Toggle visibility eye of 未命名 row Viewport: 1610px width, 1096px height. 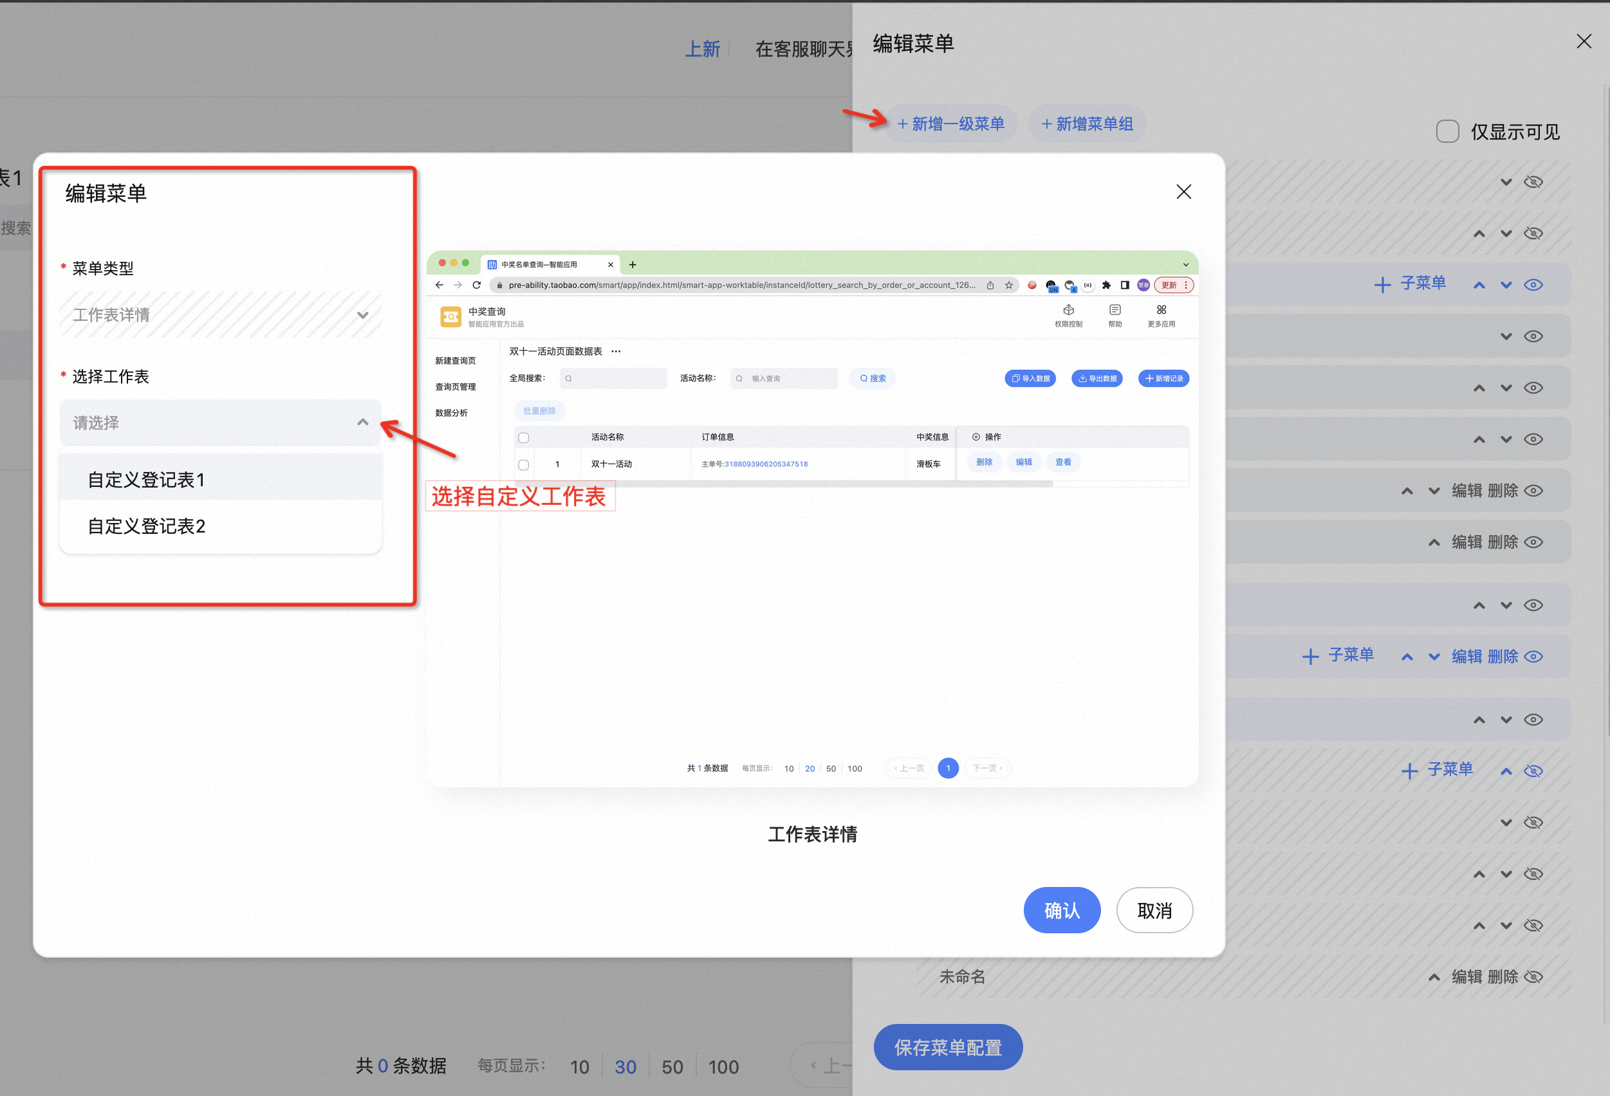1533,977
